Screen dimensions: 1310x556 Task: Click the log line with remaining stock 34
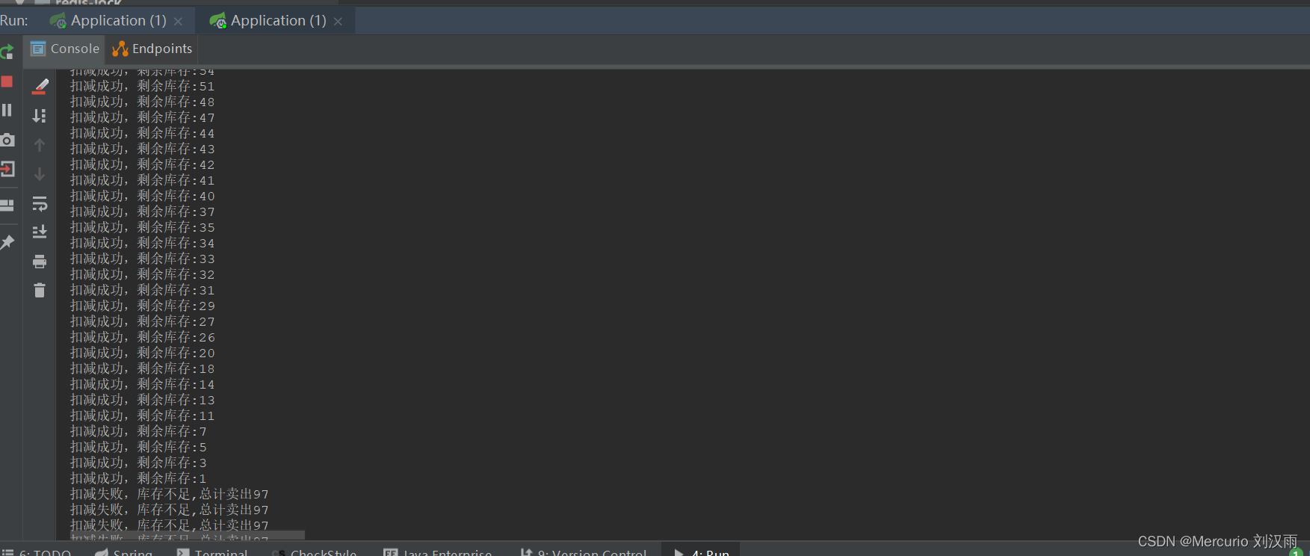(x=143, y=244)
